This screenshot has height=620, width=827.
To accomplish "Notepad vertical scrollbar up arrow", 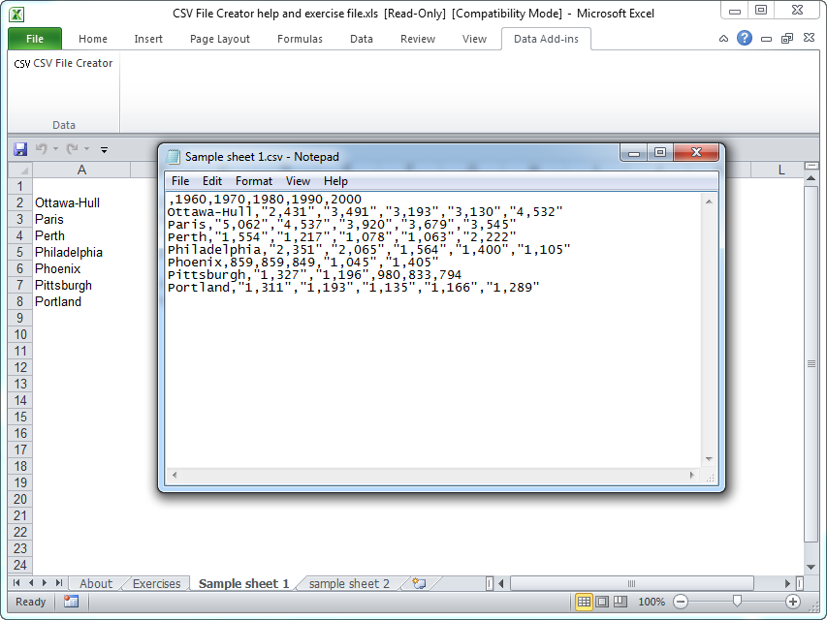I will 709,201.
